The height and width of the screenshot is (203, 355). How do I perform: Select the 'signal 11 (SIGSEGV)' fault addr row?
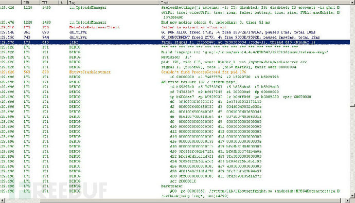[175, 67]
